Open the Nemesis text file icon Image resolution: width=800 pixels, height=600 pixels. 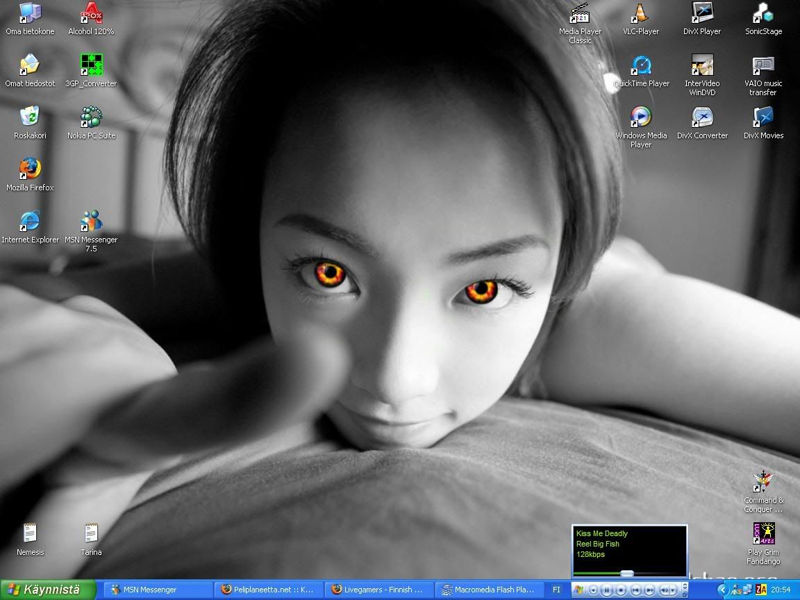point(30,534)
